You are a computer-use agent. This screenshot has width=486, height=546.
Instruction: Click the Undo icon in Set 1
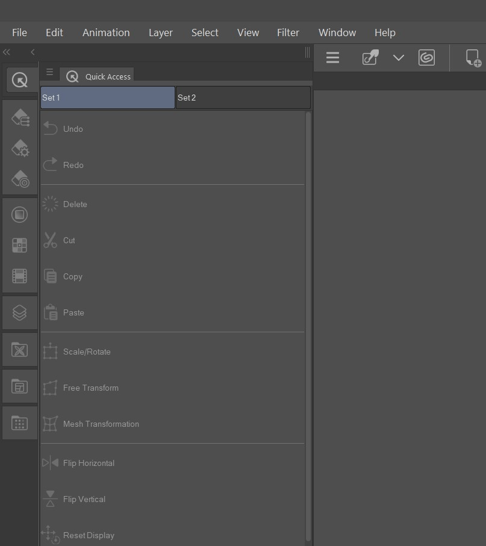click(x=50, y=128)
